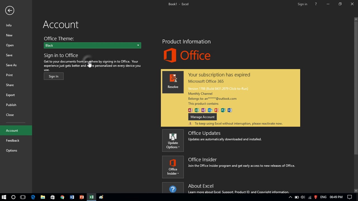The image size is (358, 201).
Task: Open the Action Center notifications icon
Action: [x=350, y=197]
